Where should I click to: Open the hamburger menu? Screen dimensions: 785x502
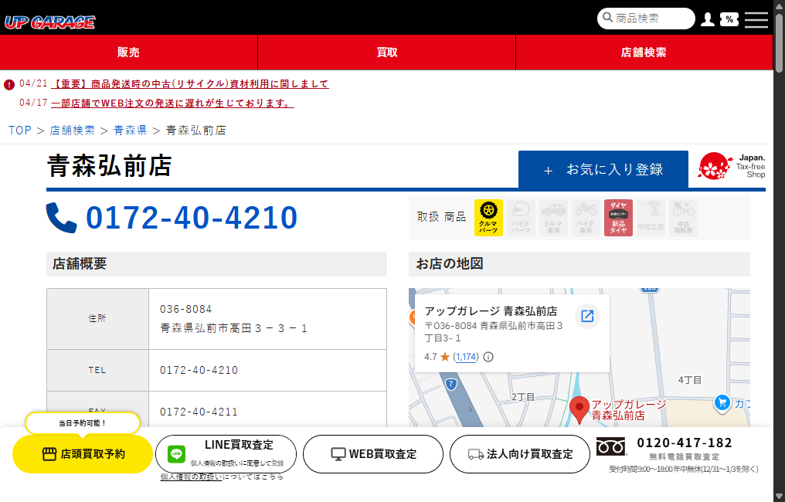[756, 19]
